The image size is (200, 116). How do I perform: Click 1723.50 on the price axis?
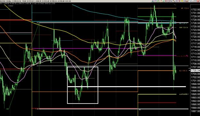[196, 30]
